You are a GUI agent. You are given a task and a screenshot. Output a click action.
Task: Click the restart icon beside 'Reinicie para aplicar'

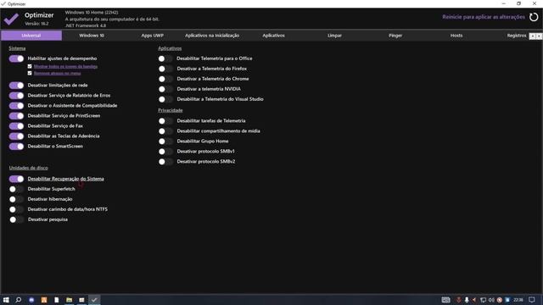tap(534, 17)
